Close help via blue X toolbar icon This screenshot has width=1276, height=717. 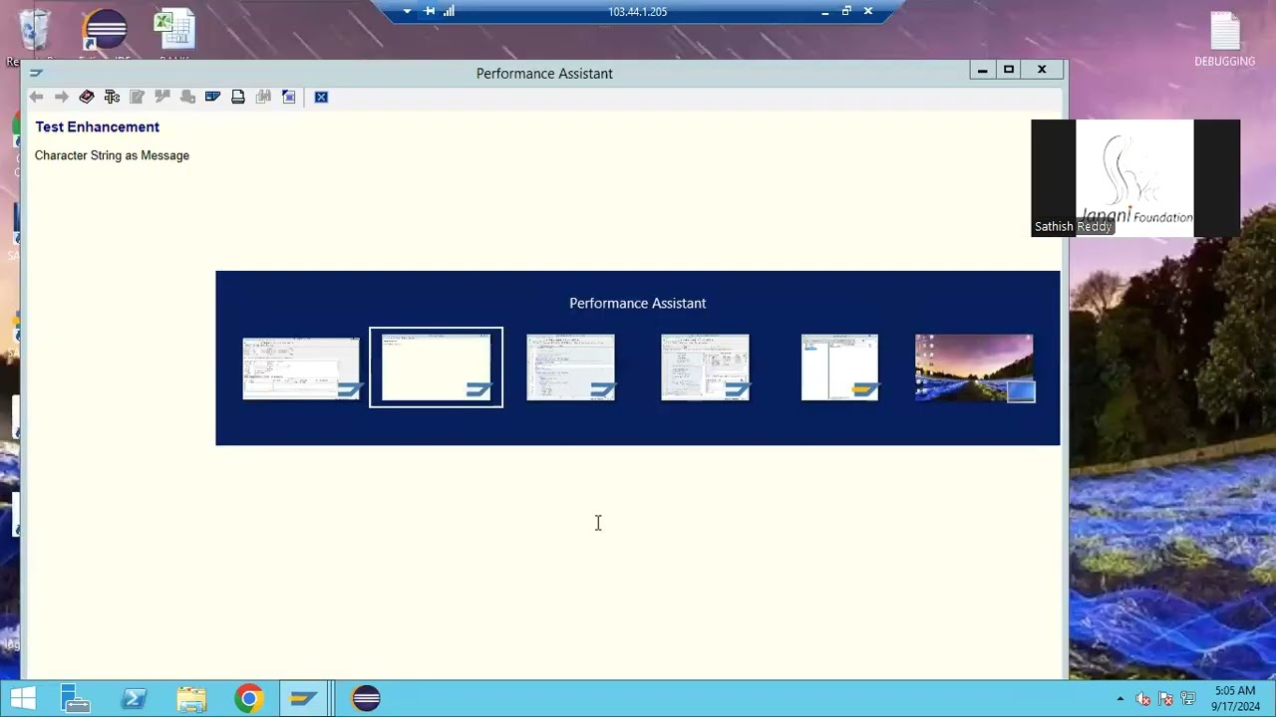(x=321, y=97)
